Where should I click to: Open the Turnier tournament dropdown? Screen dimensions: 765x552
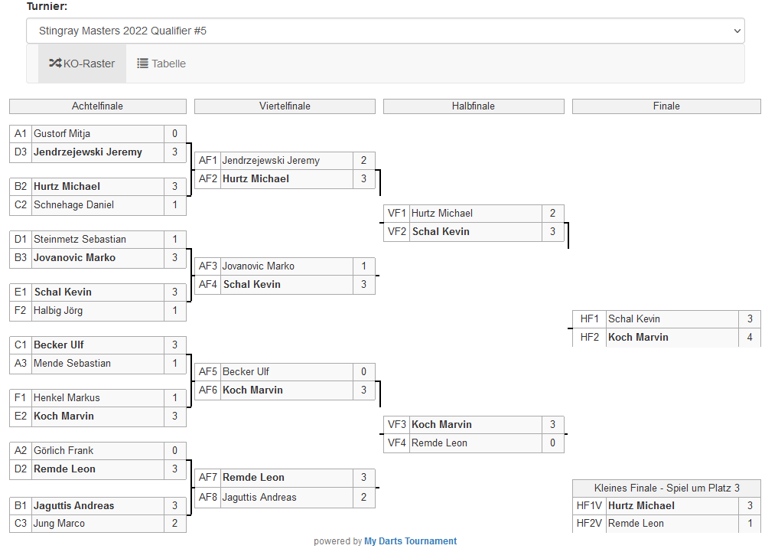(x=385, y=31)
